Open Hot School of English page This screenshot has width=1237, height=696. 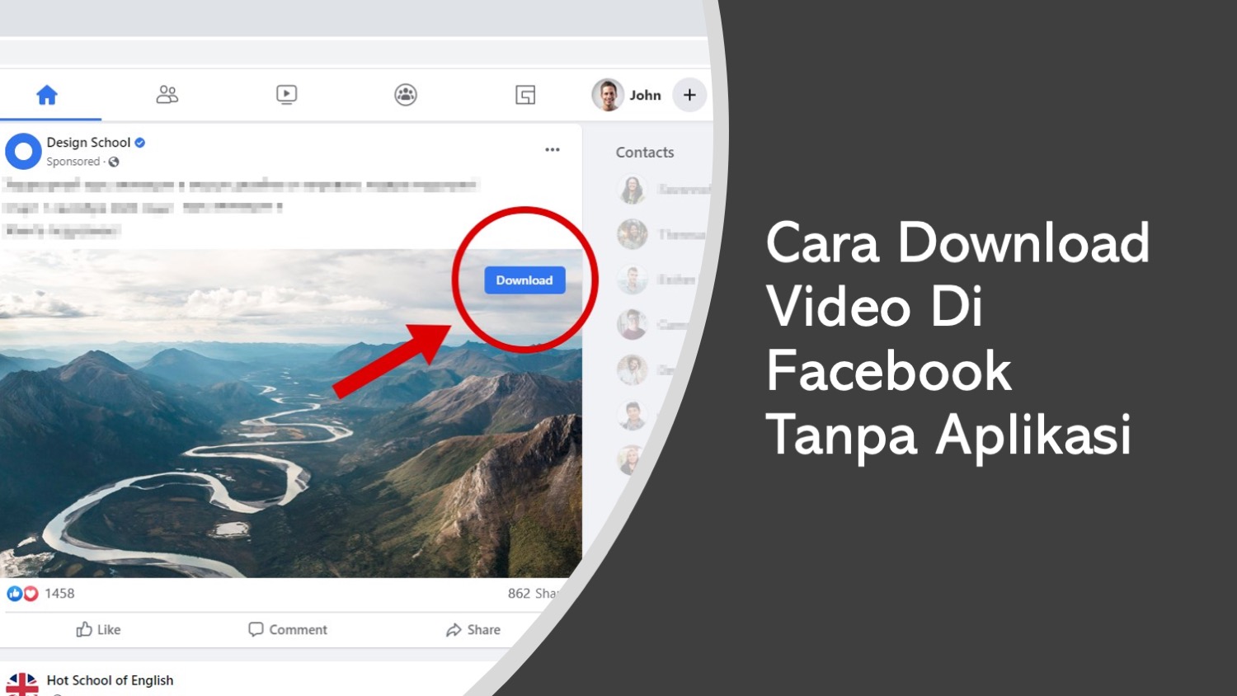click(x=110, y=680)
